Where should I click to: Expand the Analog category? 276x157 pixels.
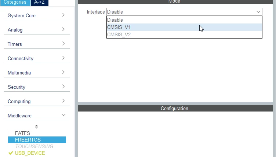(x=37, y=30)
